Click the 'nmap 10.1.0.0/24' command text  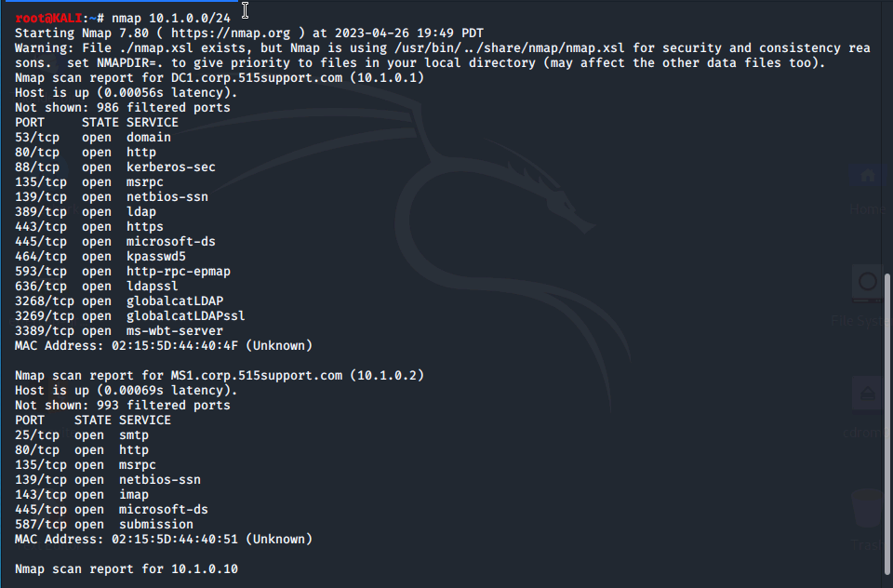pos(171,19)
